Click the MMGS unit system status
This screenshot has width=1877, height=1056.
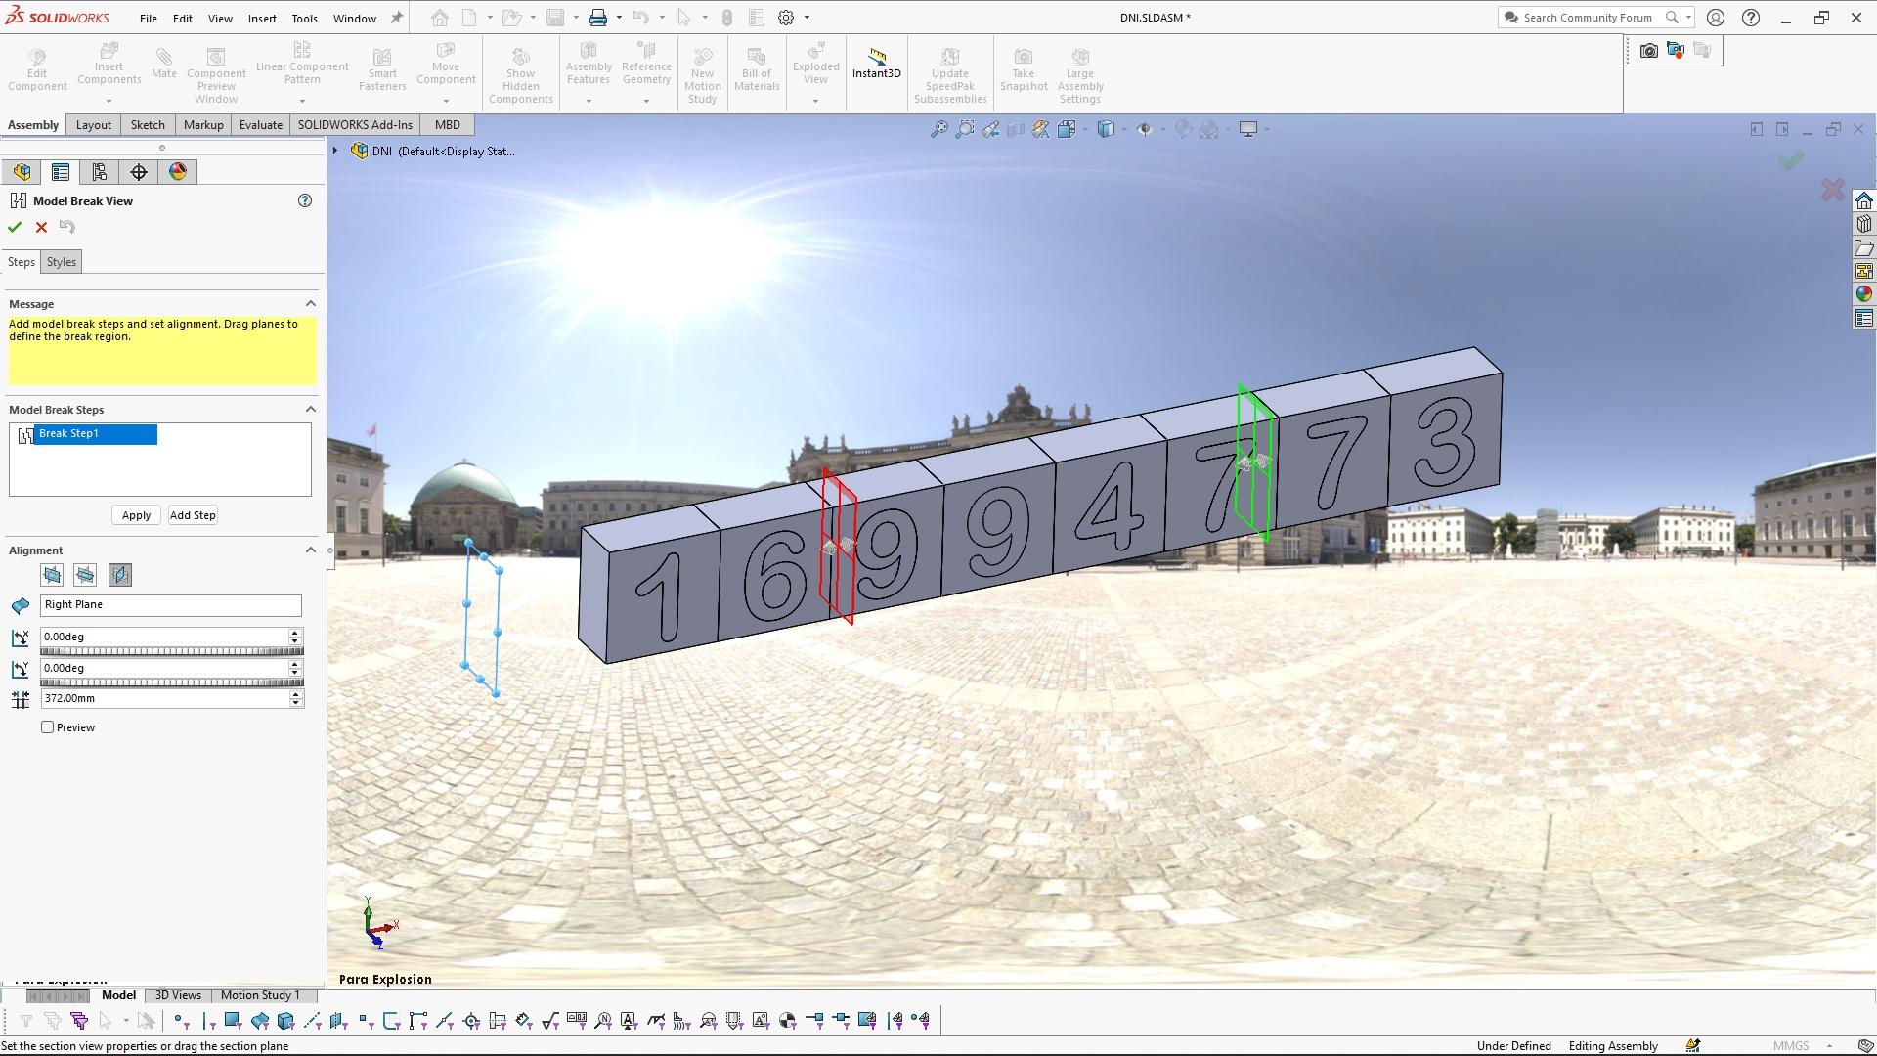(1791, 1046)
